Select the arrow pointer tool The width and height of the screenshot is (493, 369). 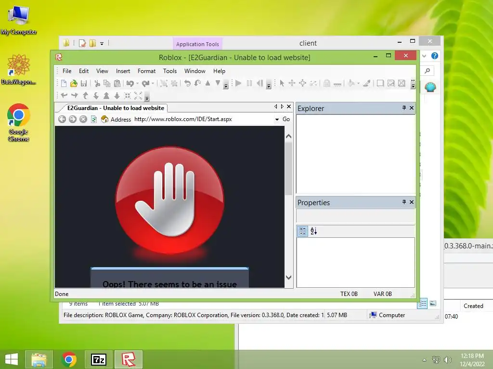point(282,84)
